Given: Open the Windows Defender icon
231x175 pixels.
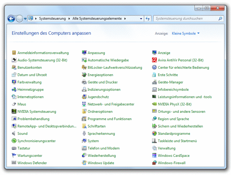Looking at the screenshot, I should click(x=14, y=163).
